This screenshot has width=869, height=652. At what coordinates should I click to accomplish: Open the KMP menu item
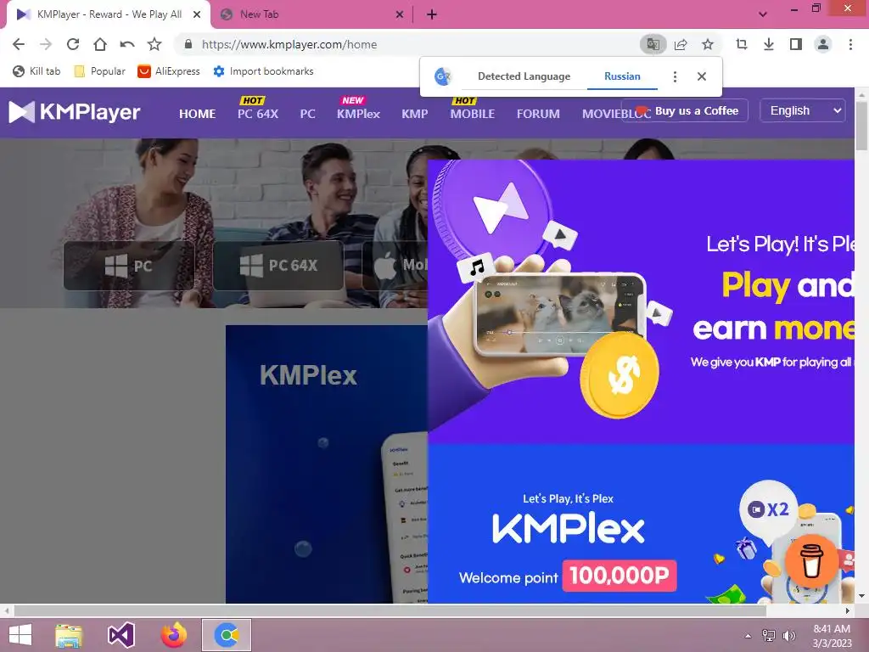coord(414,114)
